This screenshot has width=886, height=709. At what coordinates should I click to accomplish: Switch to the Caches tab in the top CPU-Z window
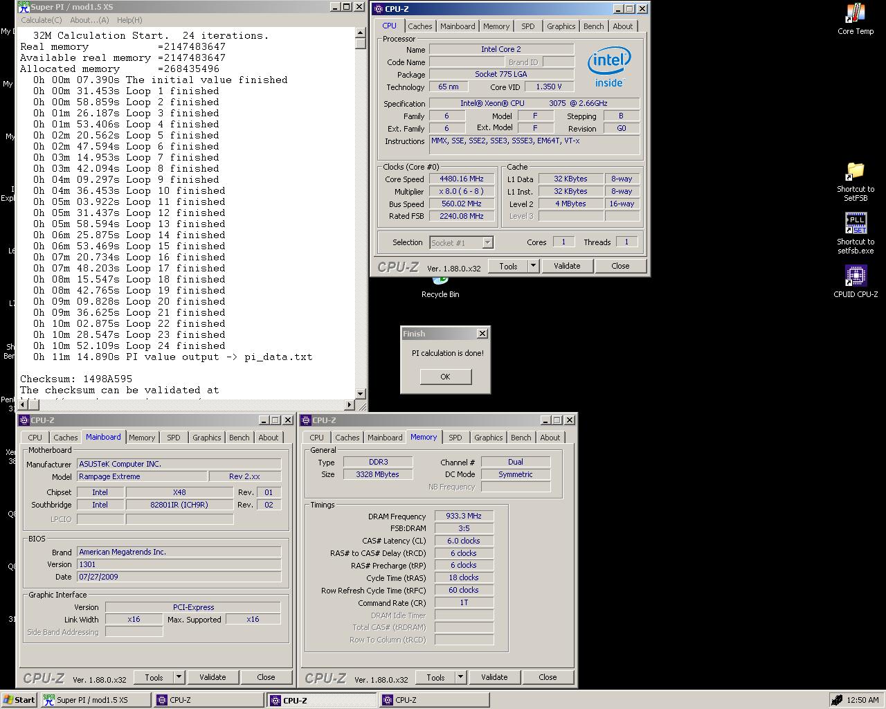pyautogui.click(x=419, y=26)
